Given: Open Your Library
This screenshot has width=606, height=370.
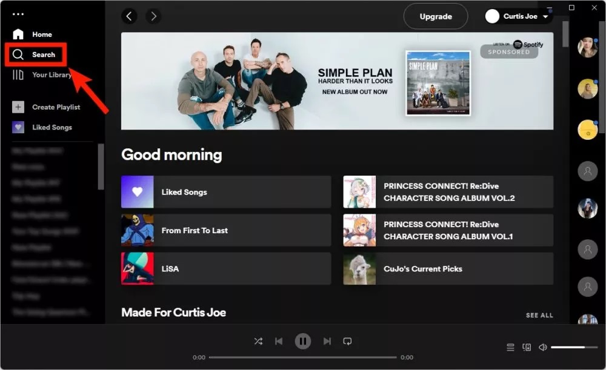Looking at the screenshot, I should point(18,74).
